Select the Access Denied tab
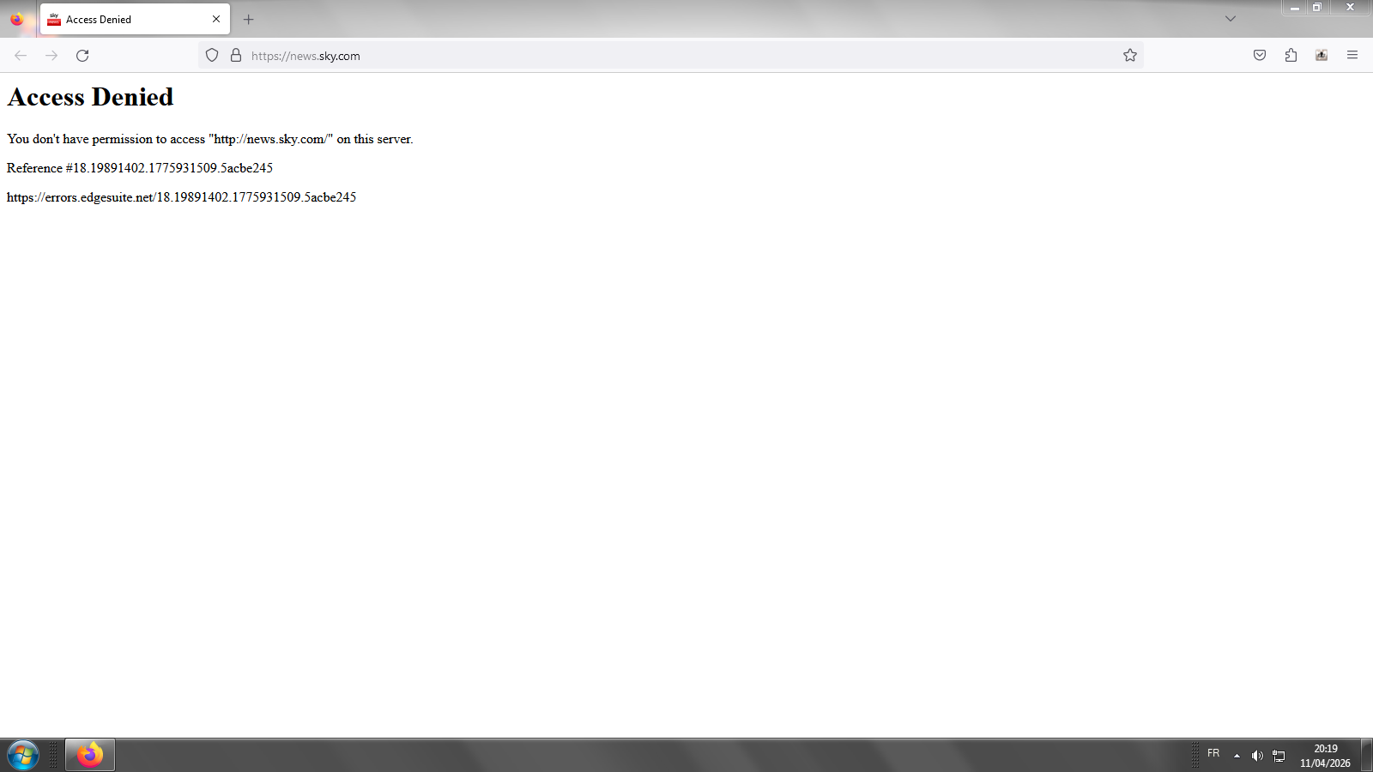 coord(135,19)
